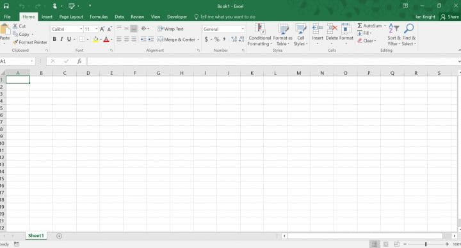Screen dimensions: 461x248
Task: Open the Fill Color dropdown arrow
Action: (101, 40)
